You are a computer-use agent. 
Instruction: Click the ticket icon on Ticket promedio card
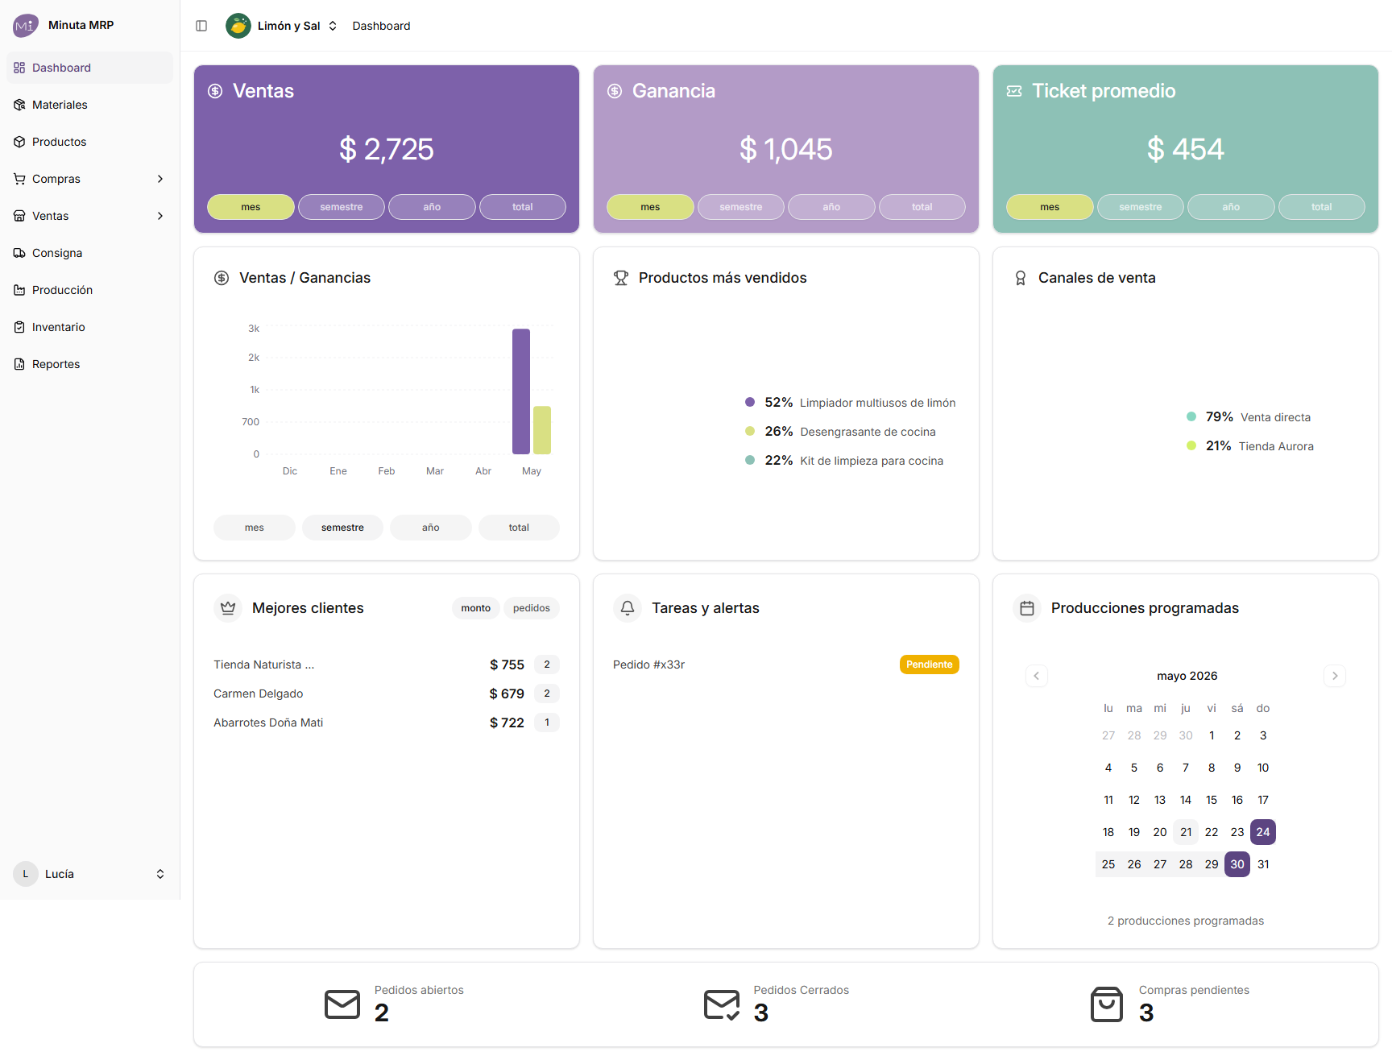pos(1014,91)
